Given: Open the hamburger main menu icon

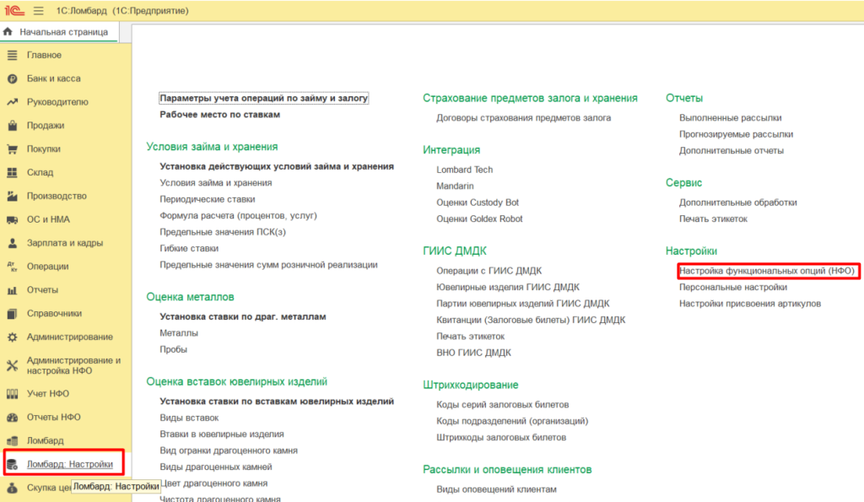Looking at the screenshot, I should [38, 11].
